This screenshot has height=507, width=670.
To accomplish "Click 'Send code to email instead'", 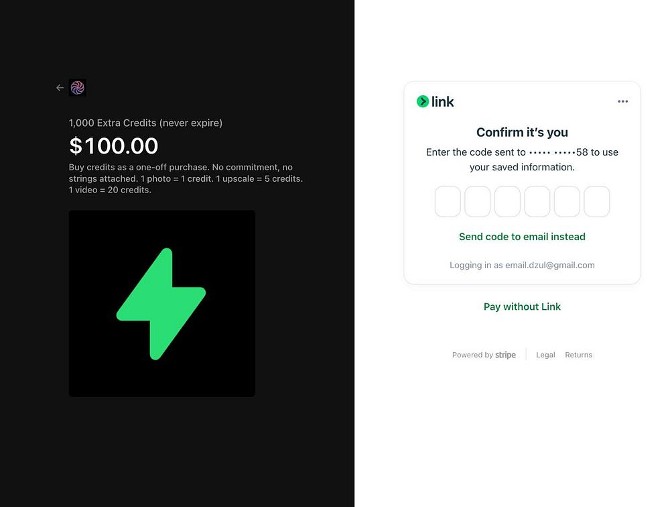I will pos(522,237).
